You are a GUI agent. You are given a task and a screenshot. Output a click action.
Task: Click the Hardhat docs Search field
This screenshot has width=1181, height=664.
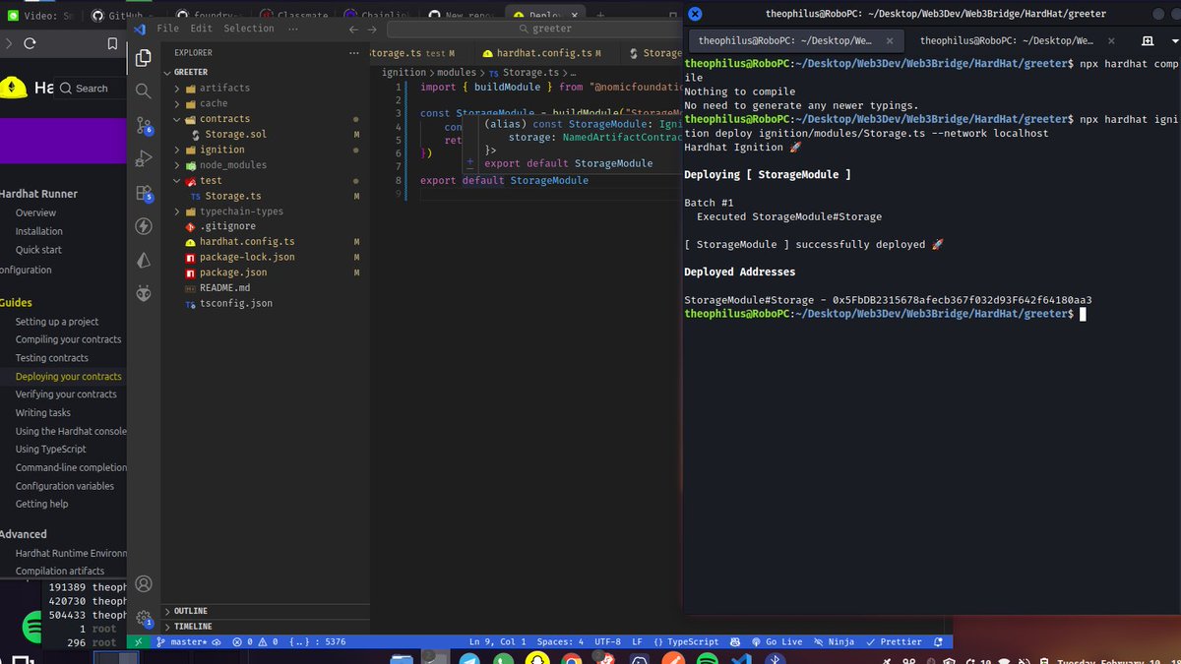pyautogui.click(x=89, y=88)
